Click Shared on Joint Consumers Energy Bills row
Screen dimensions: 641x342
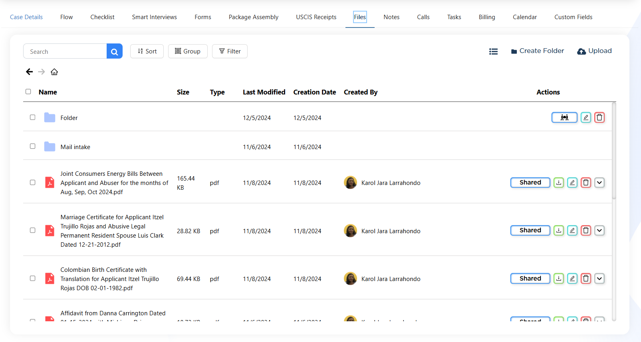(x=530, y=183)
